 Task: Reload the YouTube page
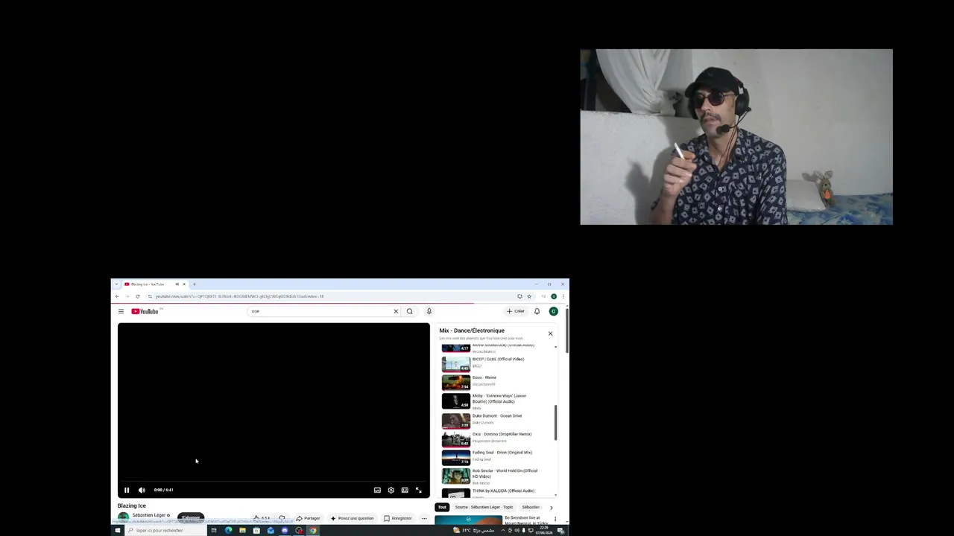[137, 296]
